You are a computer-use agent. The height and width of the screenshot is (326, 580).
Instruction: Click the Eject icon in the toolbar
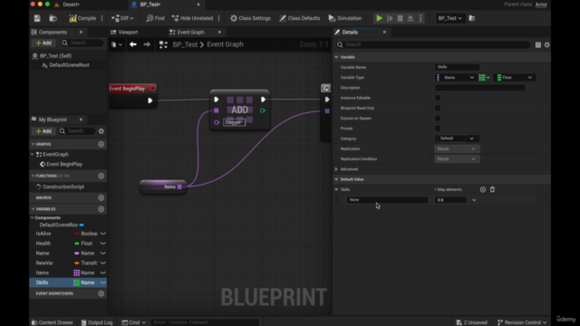[x=411, y=18]
